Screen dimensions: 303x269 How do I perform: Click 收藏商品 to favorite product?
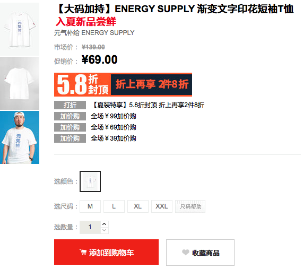coord(200,253)
